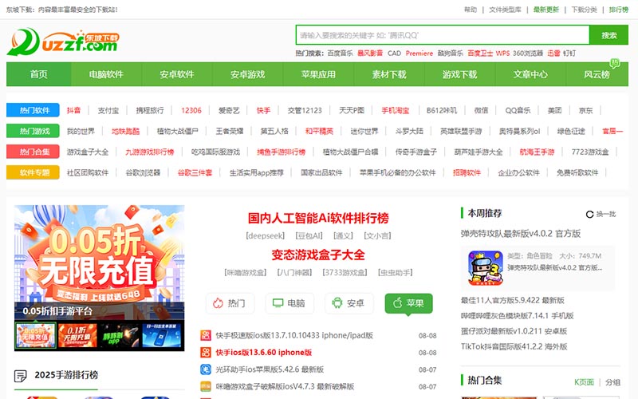Screen dimensions: 638x399
Task: Open the 下载分类 top link
Action: point(585,10)
